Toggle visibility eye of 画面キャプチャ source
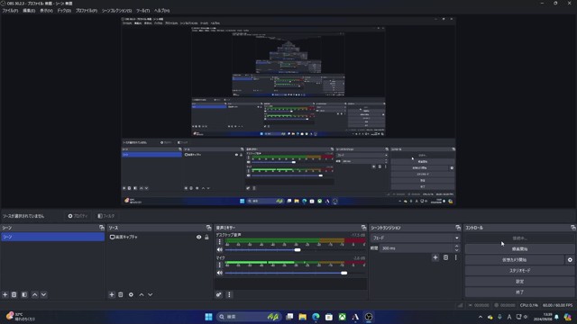577x324 pixels. point(198,238)
